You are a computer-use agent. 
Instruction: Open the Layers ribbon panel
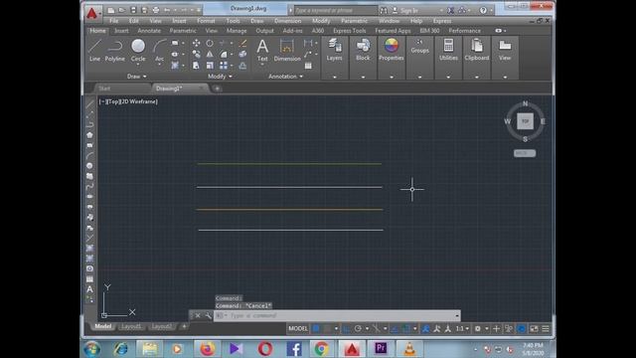point(334,50)
